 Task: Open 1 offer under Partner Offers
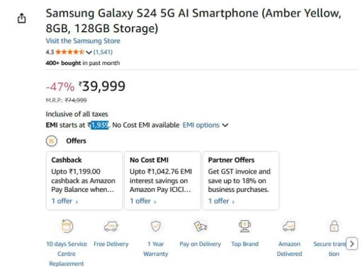220,201
